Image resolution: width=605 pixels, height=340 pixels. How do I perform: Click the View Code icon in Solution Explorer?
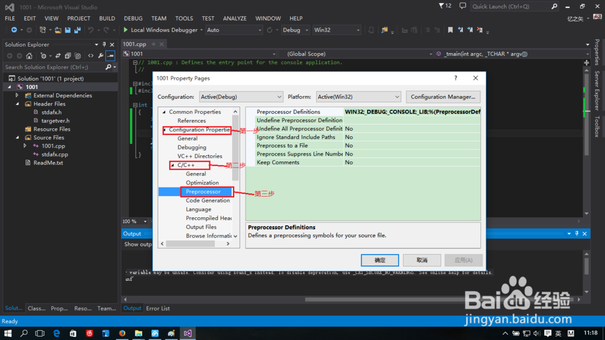[91, 56]
